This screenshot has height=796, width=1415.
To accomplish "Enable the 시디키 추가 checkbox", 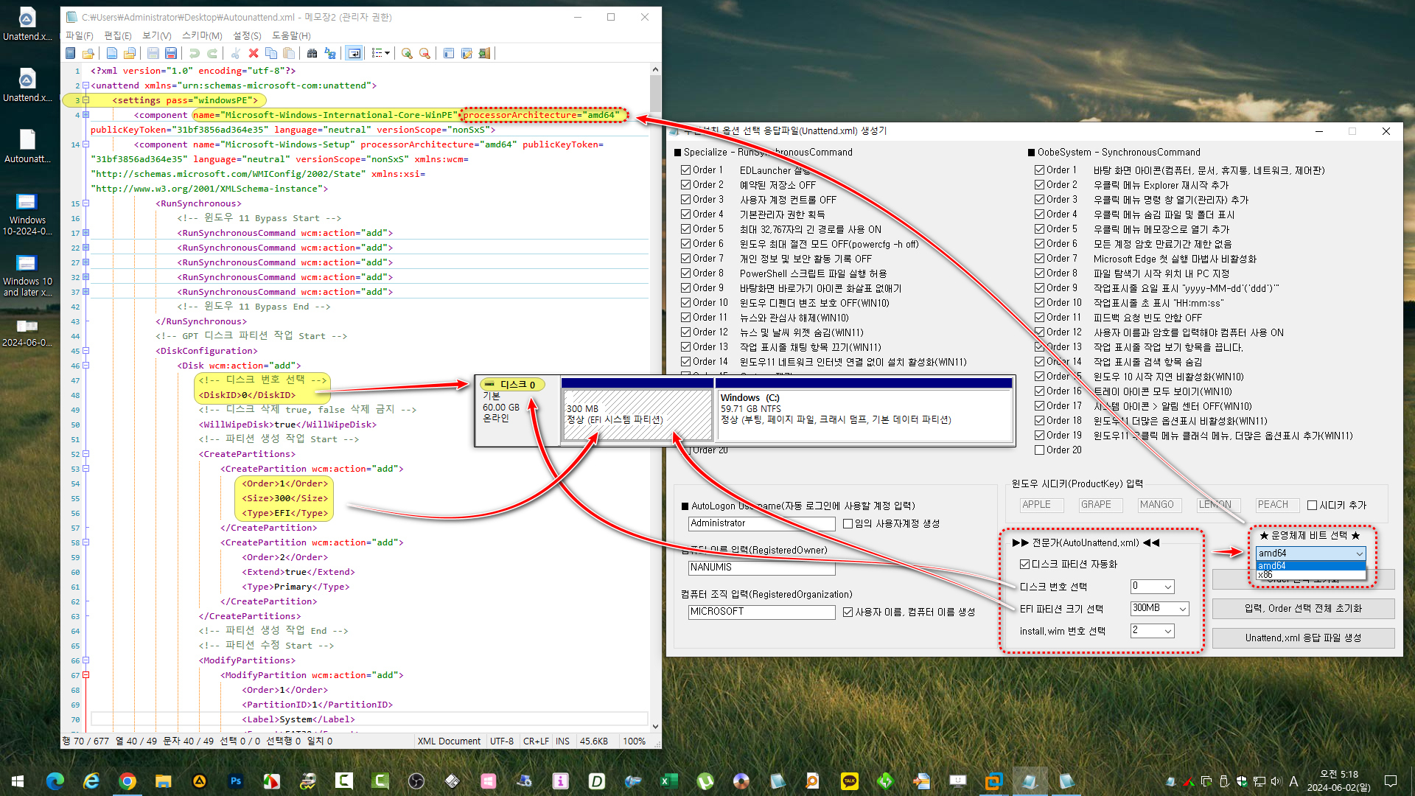I will pyautogui.click(x=1313, y=506).
